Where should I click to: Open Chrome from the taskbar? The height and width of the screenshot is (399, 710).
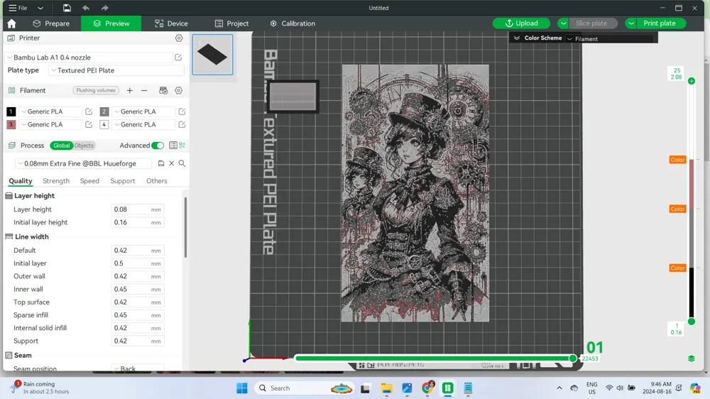coord(427,388)
